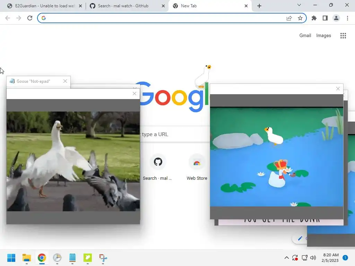The image size is (355, 266).
Task: Open the volume speaker tray icon
Action: pos(313,258)
